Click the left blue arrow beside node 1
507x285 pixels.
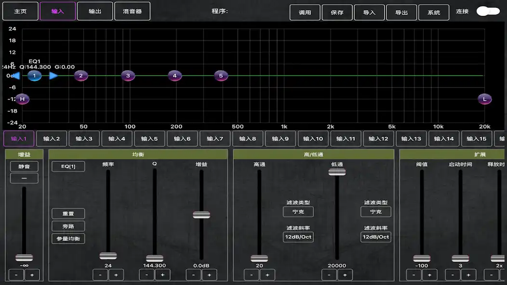[16, 76]
